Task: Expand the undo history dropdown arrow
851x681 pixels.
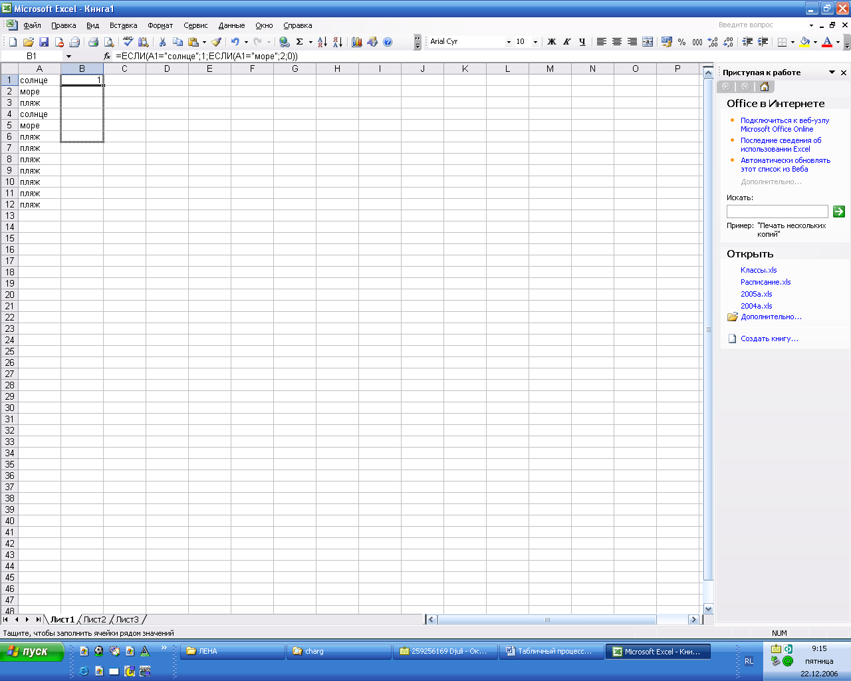Action: tap(246, 42)
